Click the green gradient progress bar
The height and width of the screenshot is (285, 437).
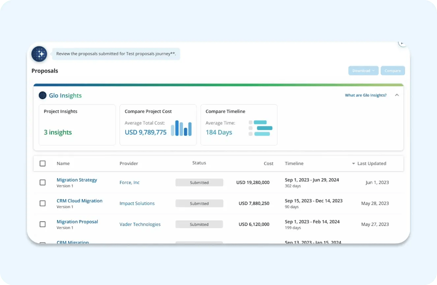pyautogui.click(x=218, y=84)
